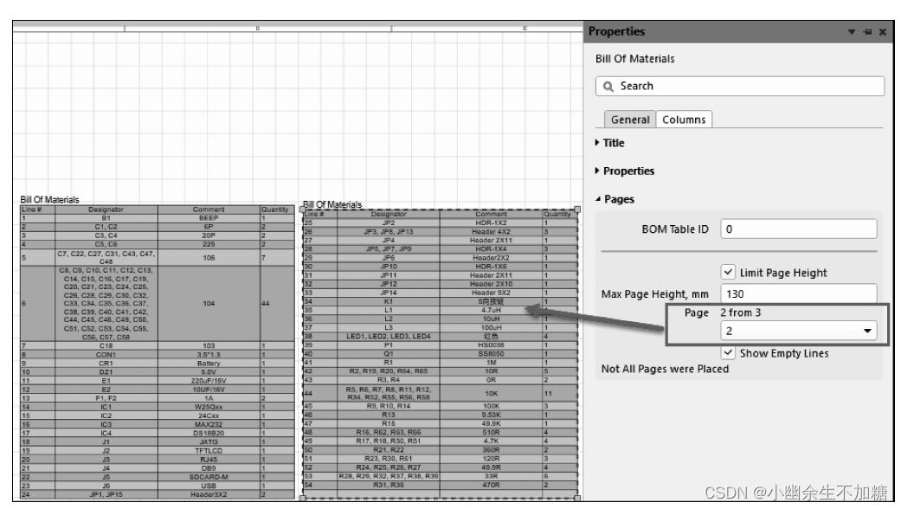Select the 4.7uH comment cell
The image size is (901, 509).
pos(492,310)
